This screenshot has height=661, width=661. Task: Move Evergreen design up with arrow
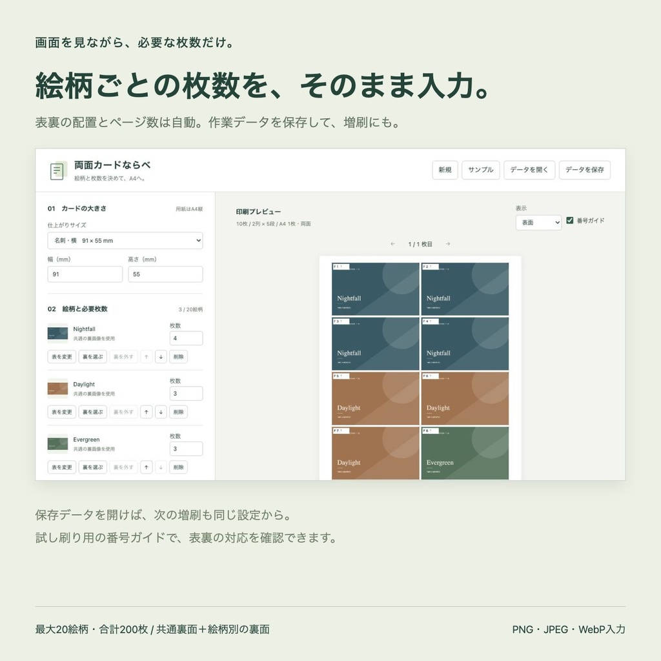[147, 467]
